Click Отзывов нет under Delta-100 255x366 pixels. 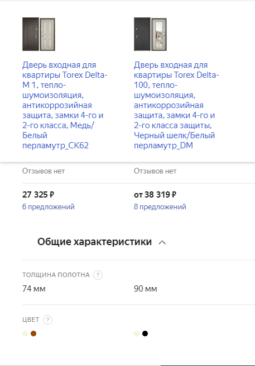[155, 171]
